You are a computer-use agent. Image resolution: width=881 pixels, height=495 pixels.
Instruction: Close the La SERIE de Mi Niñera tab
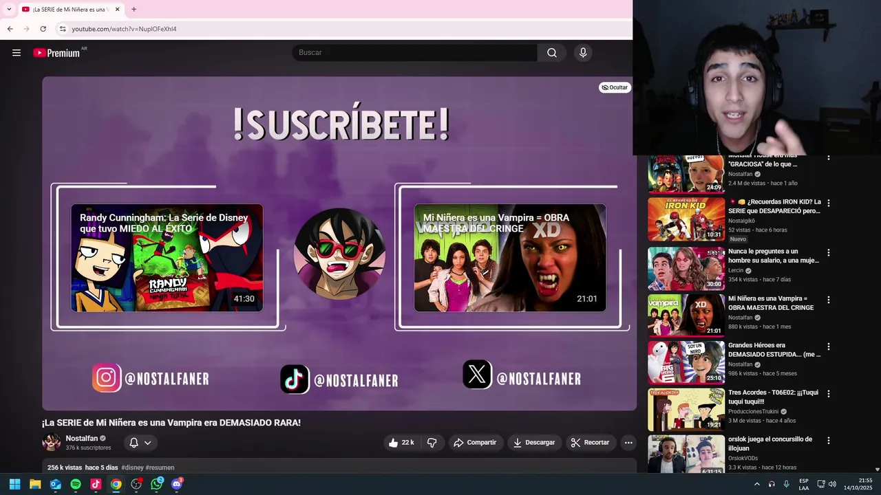[117, 10]
